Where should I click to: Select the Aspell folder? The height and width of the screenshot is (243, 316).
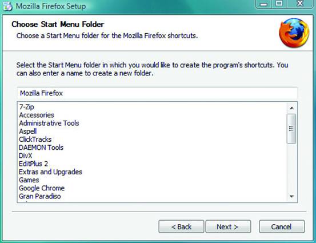click(x=28, y=132)
